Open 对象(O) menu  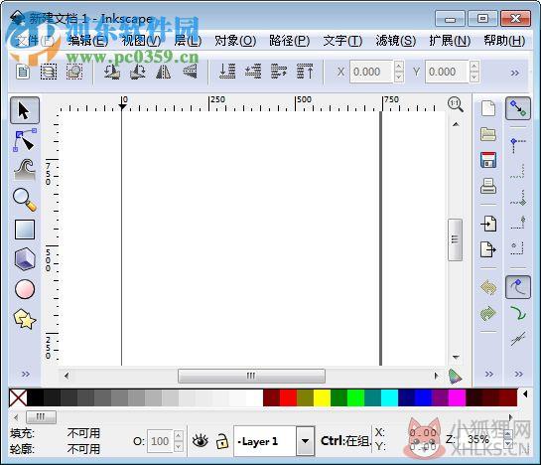coord(235,41)
